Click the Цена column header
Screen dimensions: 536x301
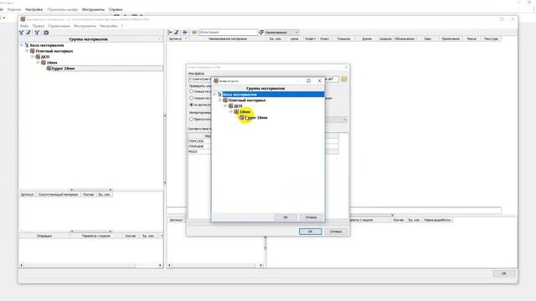[294, 38]
